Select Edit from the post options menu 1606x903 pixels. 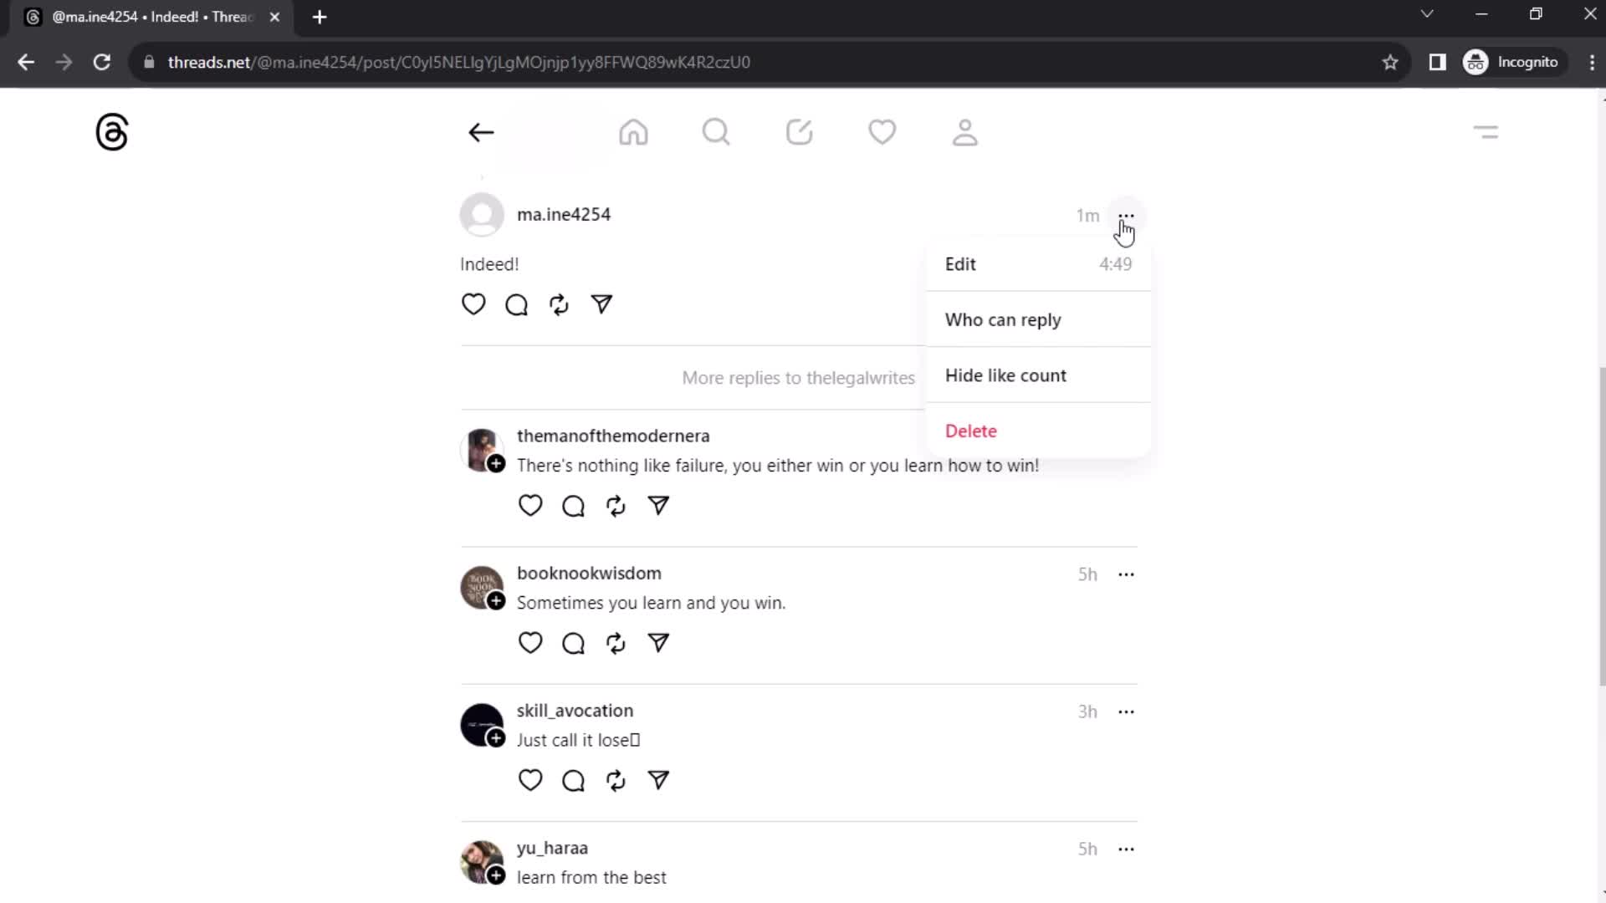[961, 263]
